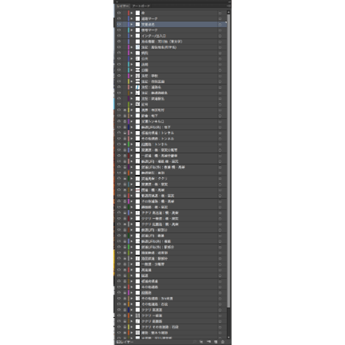Viewport: 345px width, 345px height.
Task: Open the Layers panel flyout menu
Action: 229,6
